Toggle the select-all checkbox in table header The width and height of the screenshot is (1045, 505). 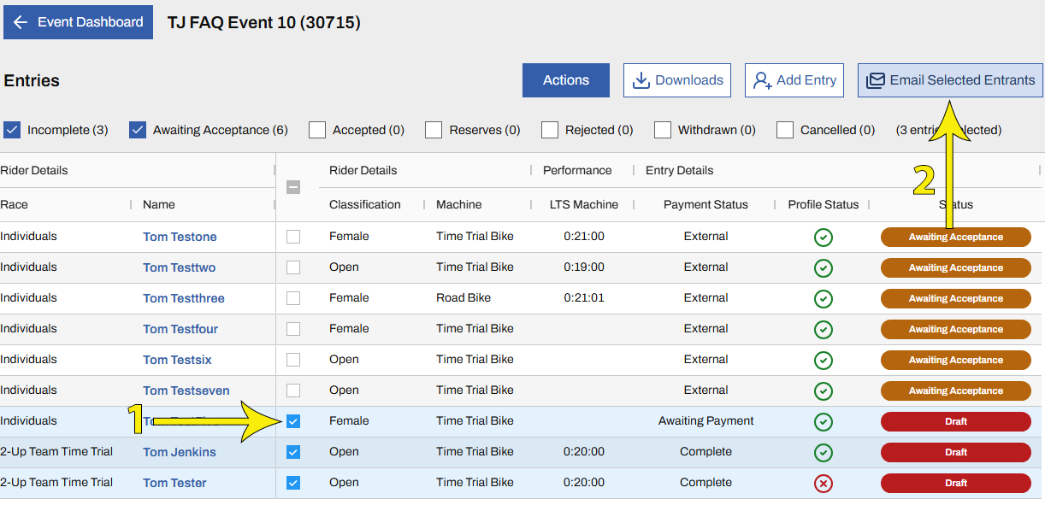click(x=293, y=187)
